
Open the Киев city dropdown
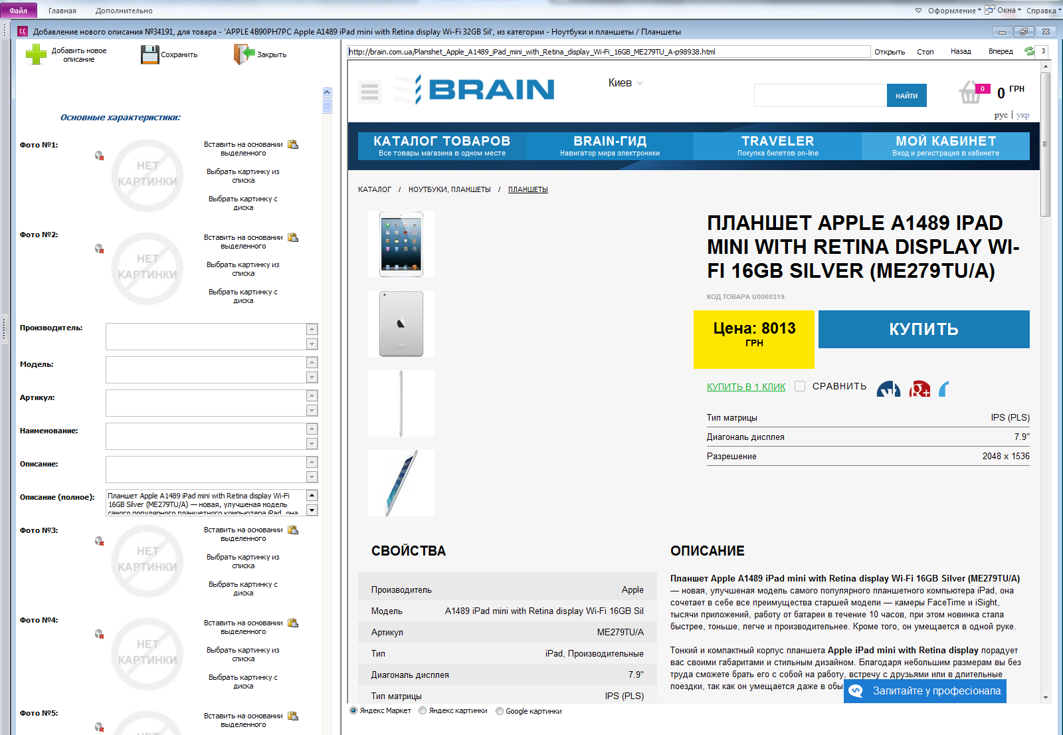tap(626, 83)
